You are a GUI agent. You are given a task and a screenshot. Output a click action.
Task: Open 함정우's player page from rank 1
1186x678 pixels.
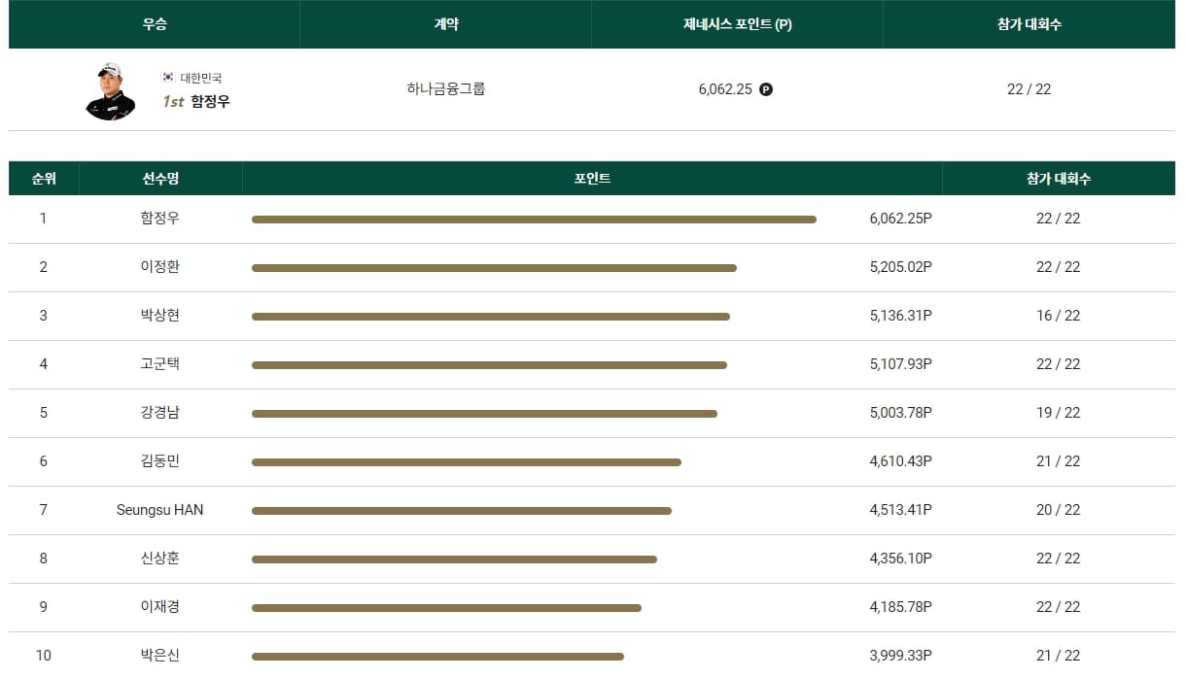[x=161, y=219]
